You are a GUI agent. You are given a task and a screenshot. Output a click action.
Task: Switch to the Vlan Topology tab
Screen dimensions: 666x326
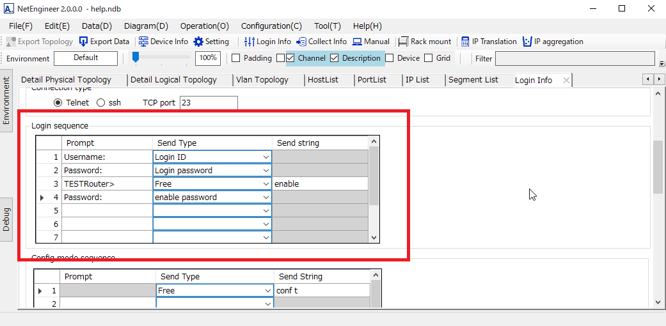click(x=262, y=80)
